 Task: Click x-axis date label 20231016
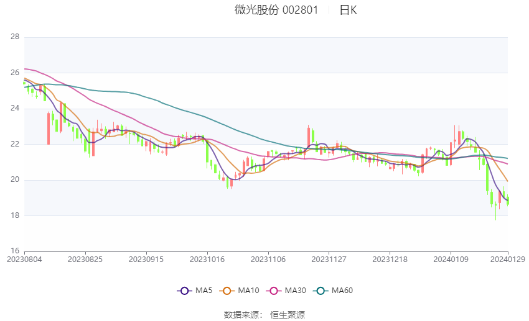(207, 260)
